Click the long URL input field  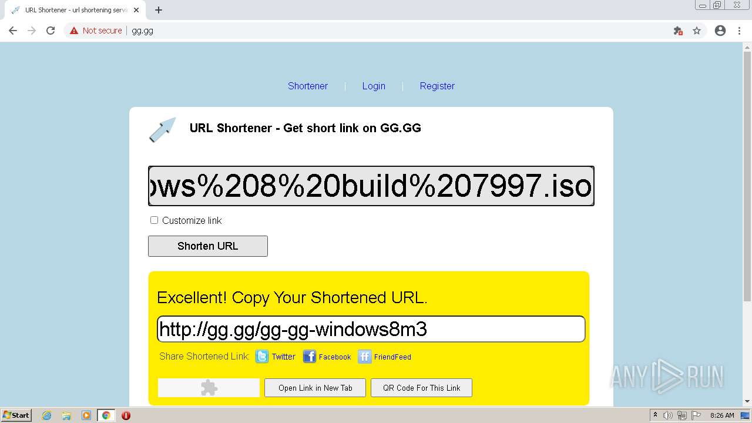click(x=371, y=186)
